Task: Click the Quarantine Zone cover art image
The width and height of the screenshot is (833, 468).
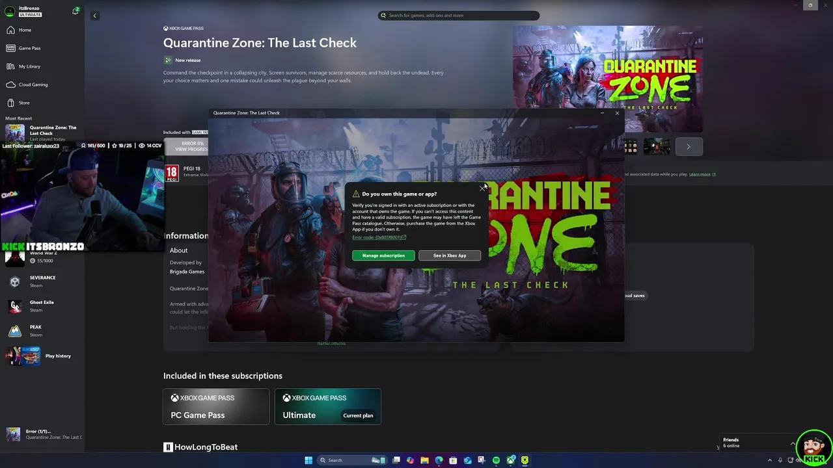Action: click(607, 79)
